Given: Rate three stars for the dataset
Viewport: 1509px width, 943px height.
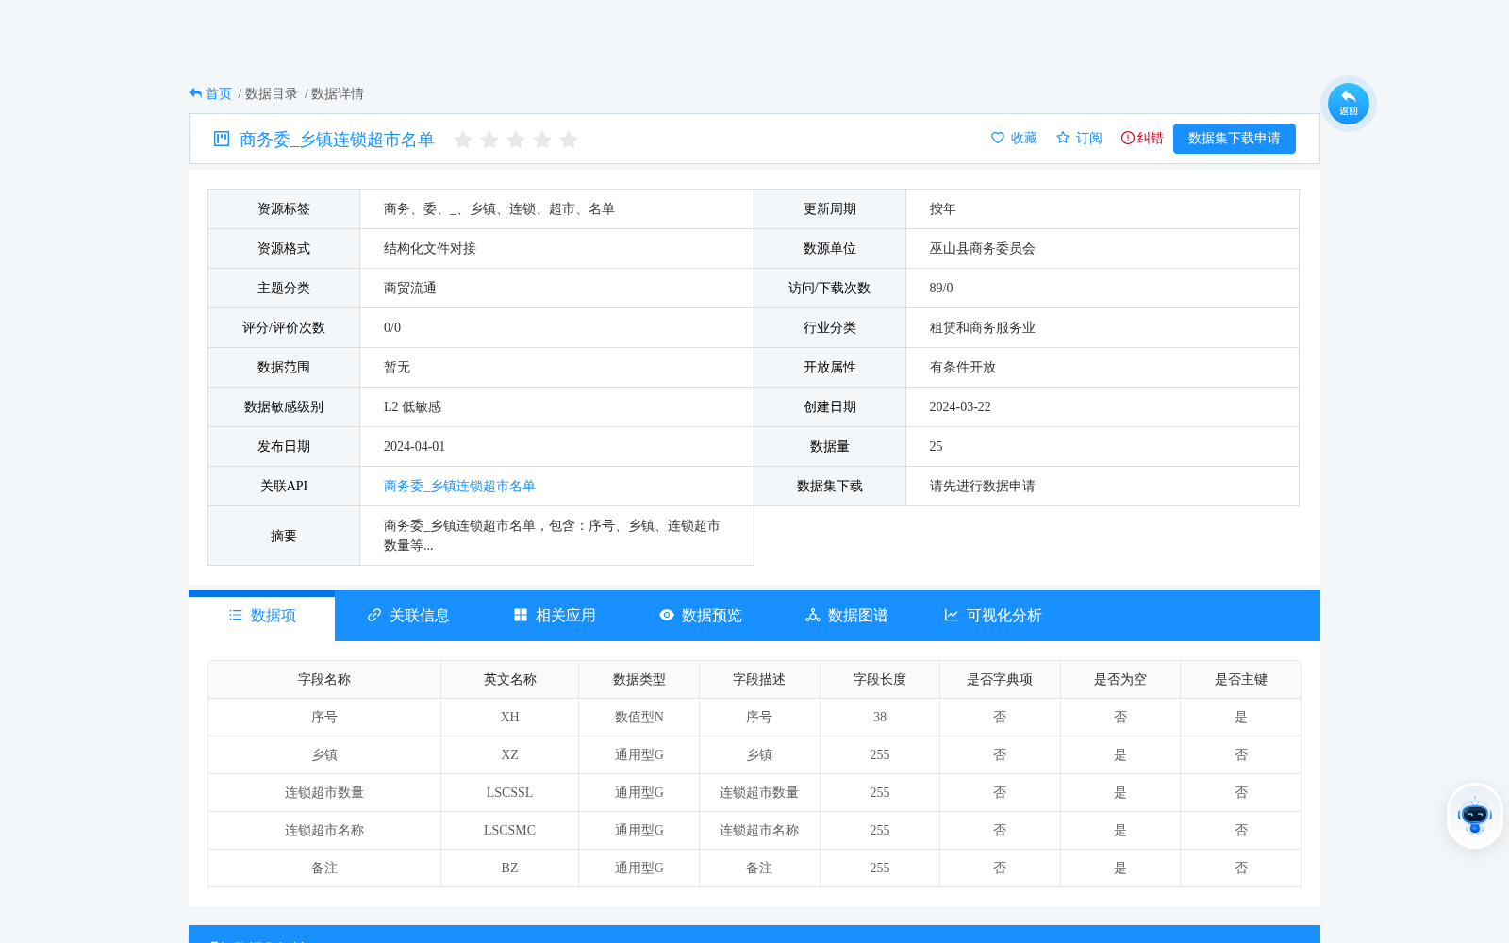Looking at the screenshot, I should coord(516,140).
